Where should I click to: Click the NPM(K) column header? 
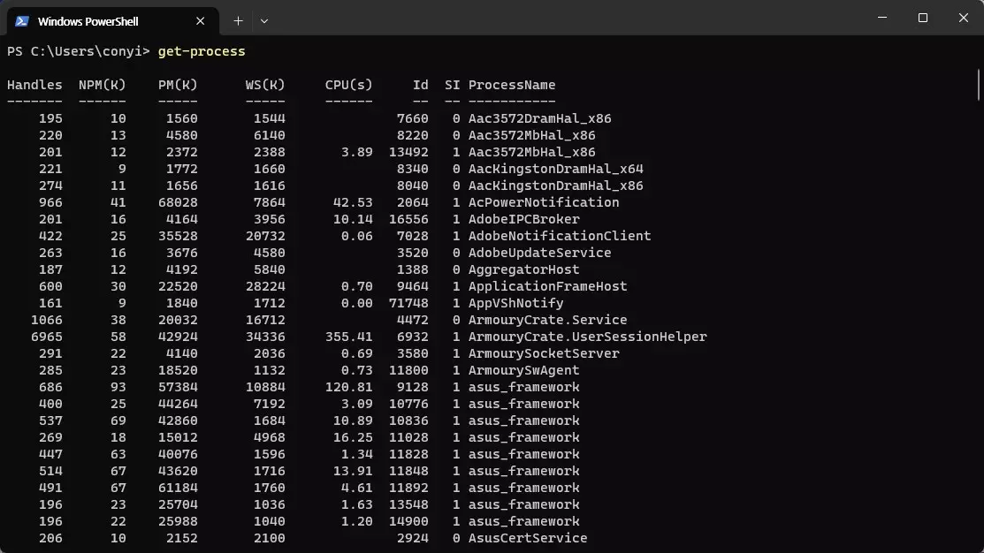tap(103, 85)
